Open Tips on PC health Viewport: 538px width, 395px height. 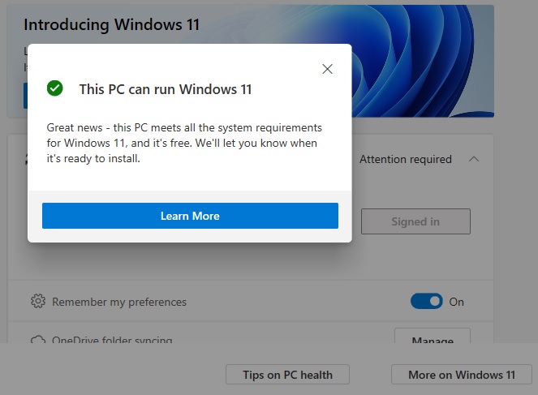pos(287,375)
